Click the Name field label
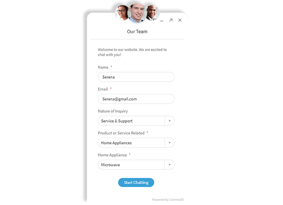This screenshot has width=283, height=205. 103,67
